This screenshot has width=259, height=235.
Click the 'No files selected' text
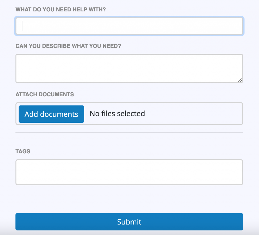coord(117,114)
